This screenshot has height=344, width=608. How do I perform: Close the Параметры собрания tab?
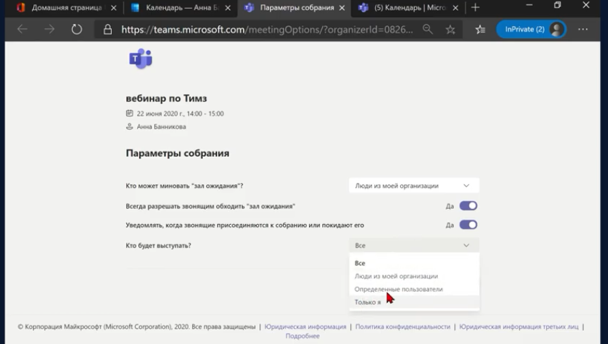coord(342,8)
